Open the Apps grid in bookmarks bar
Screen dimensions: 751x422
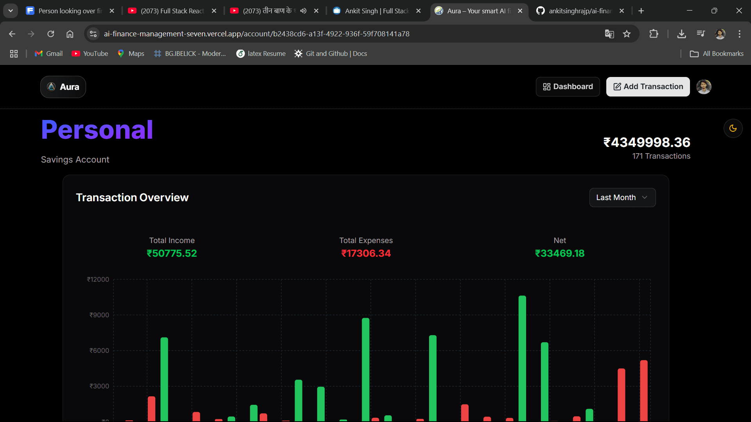pyautogui.click(x=14, y=54)
